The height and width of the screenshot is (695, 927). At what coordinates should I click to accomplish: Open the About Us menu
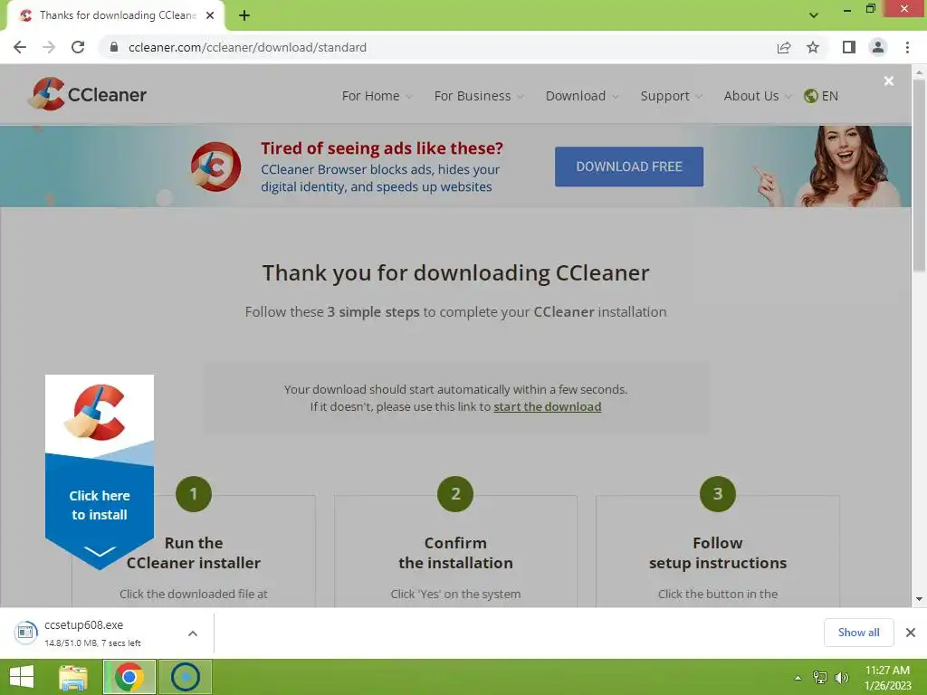pos(750,96)
